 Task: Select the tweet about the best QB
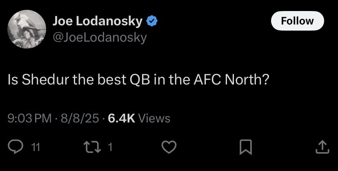coord(139,80)
